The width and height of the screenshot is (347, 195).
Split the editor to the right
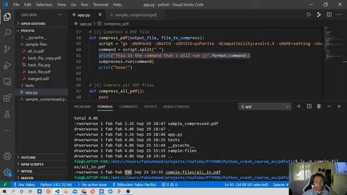tap(329, 15)
